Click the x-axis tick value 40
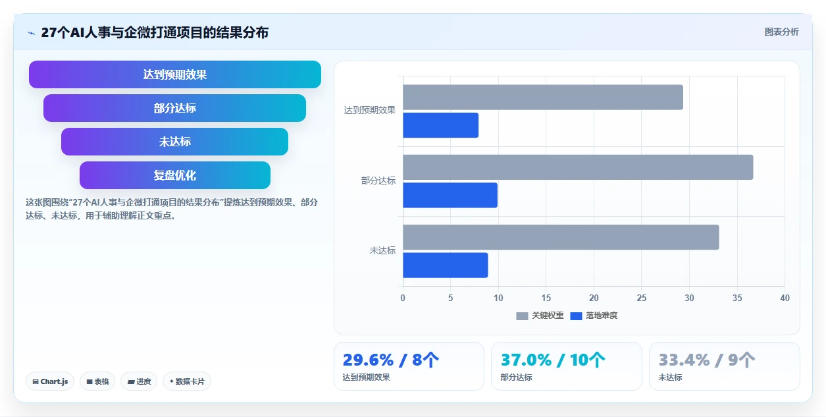826x417 pixels. coord(785,298)
